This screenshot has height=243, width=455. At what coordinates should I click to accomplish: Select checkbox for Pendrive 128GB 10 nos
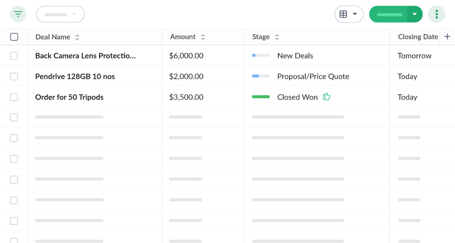[x=14, y=76]
